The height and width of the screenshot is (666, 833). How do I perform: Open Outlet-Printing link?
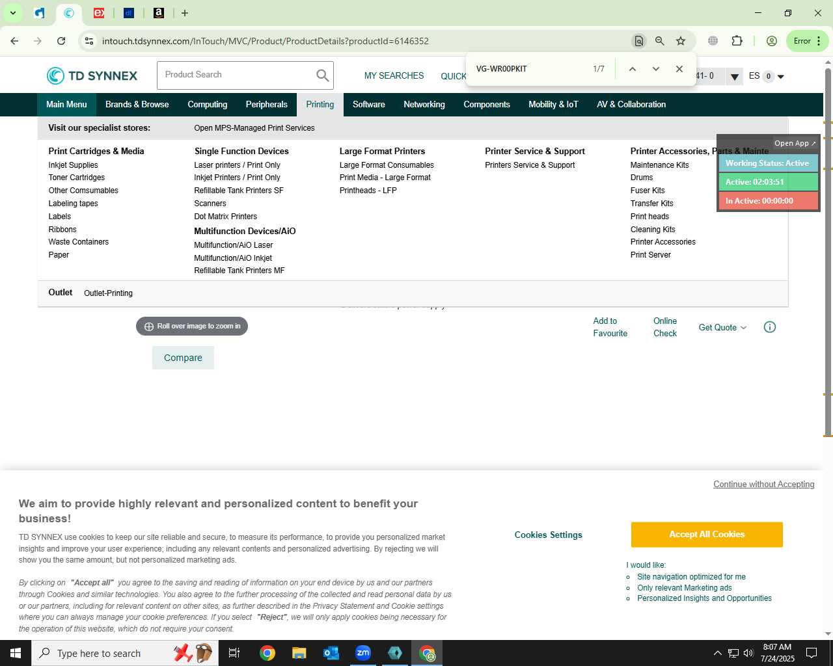108,293
